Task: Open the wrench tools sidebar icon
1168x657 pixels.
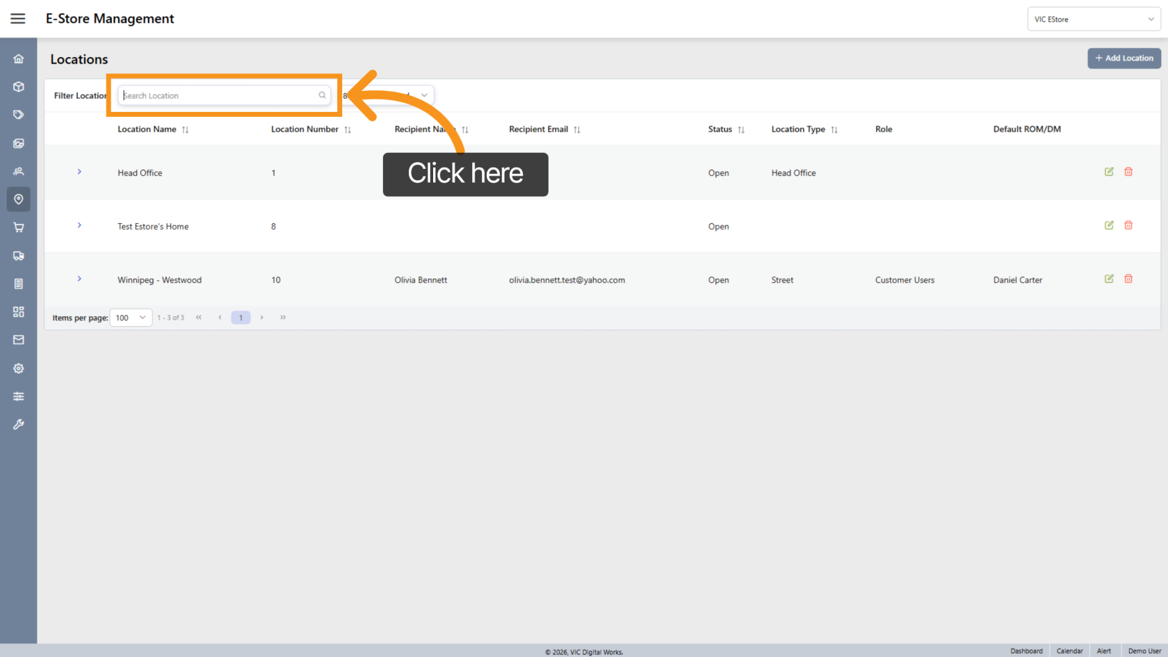Action: click(19, 424)
